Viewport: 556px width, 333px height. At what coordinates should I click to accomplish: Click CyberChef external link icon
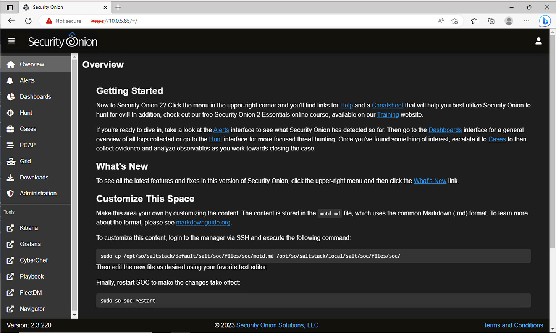click(x=11, y=261)
